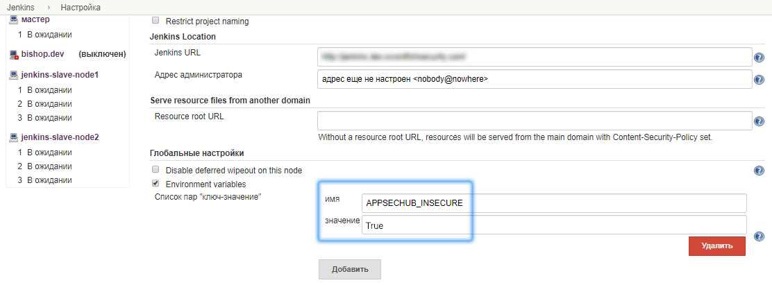
Task: Click the Добавить button
Action: 349,269
